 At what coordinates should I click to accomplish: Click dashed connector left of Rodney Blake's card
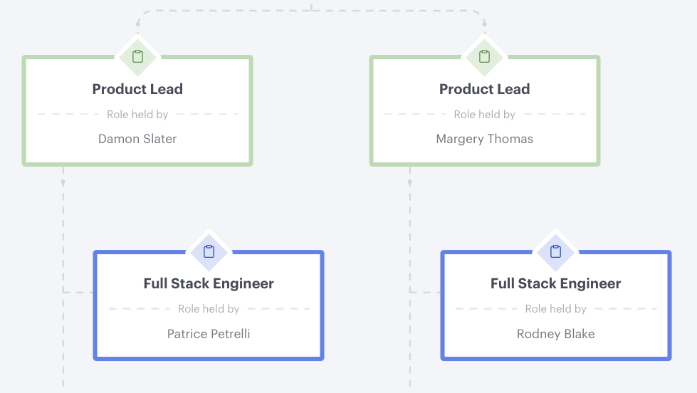[425, 292]
